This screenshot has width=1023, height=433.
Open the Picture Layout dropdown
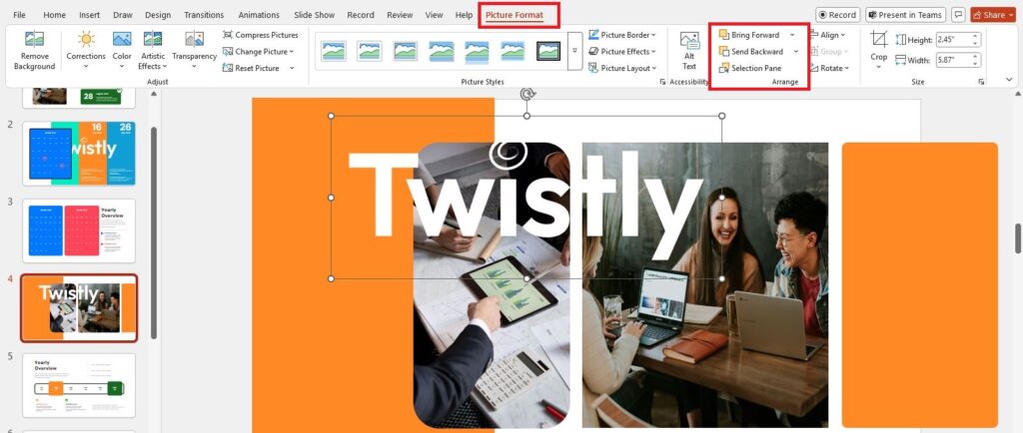(622, 68)
